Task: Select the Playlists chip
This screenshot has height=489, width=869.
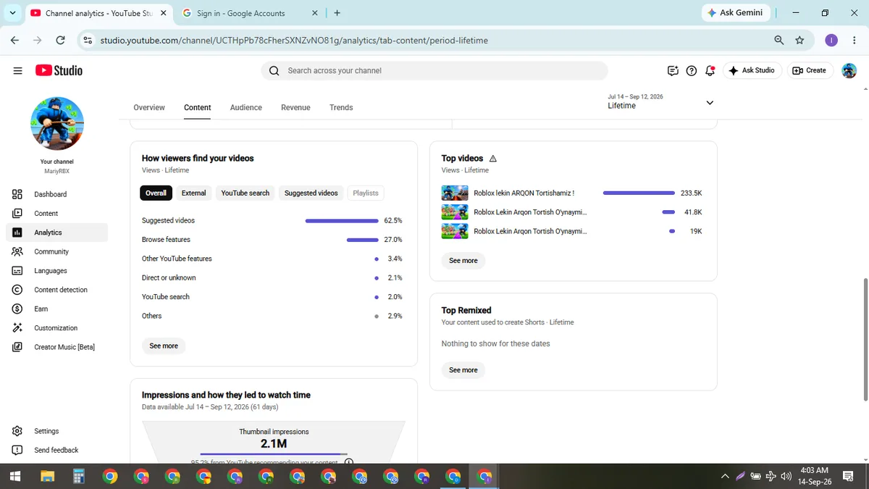Action: pos(366,193)
